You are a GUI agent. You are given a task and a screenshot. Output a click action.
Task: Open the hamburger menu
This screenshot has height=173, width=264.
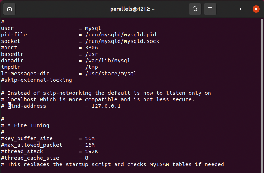pyautogui.click(x=210, y=9)
